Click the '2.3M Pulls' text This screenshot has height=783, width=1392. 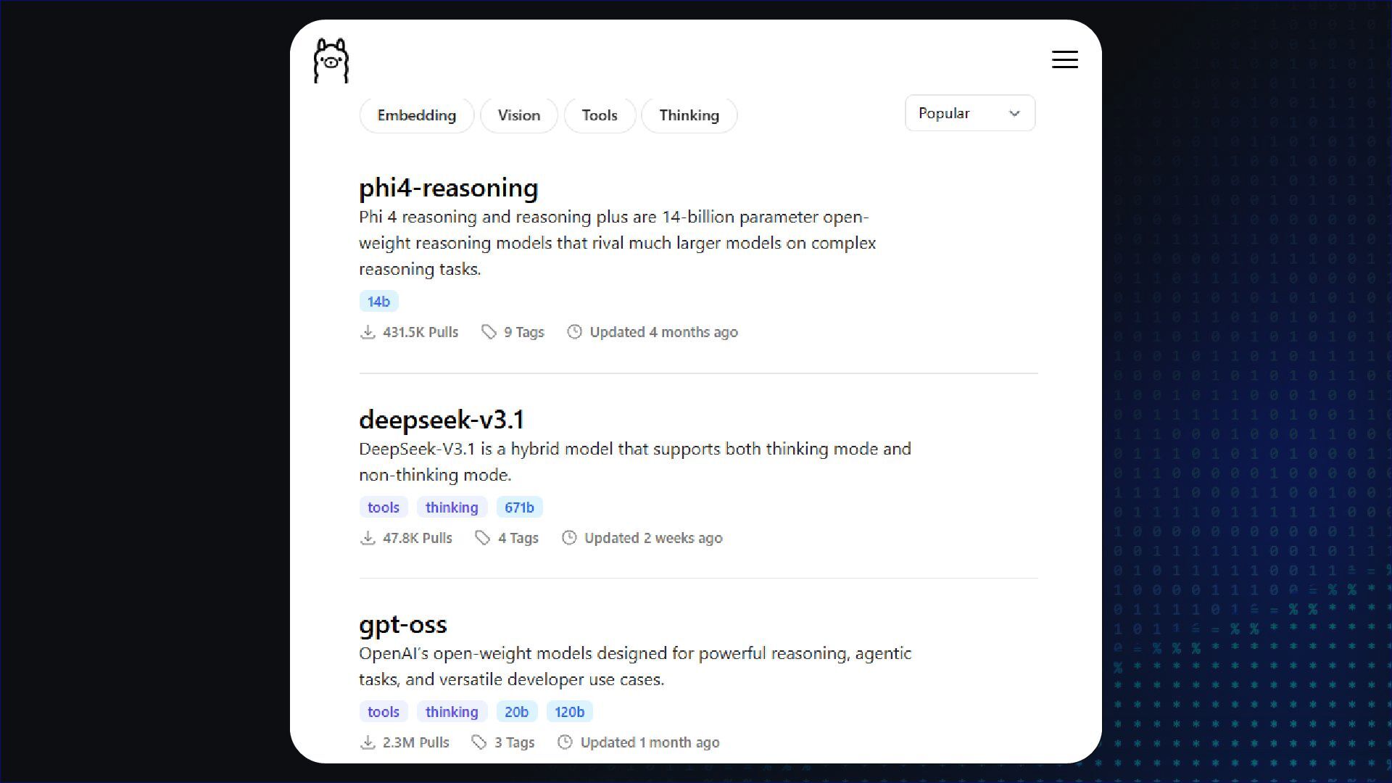(416, 742)
